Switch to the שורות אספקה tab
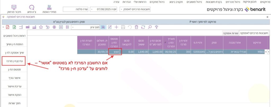Screen dimensions: 271x107 click(x=230, y=33)
